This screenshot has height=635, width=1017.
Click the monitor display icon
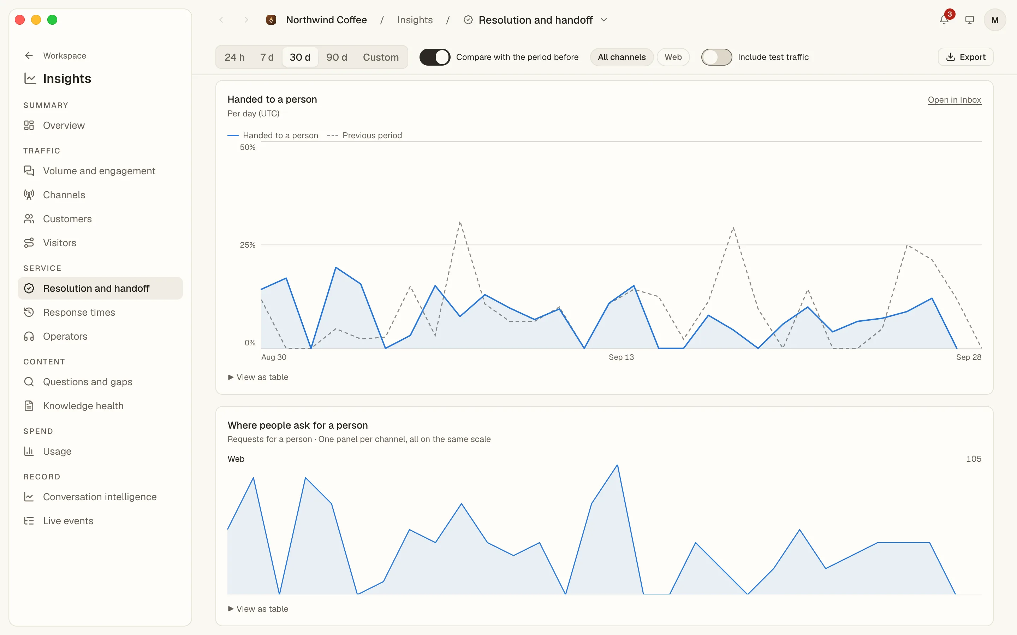pos(970,20)
